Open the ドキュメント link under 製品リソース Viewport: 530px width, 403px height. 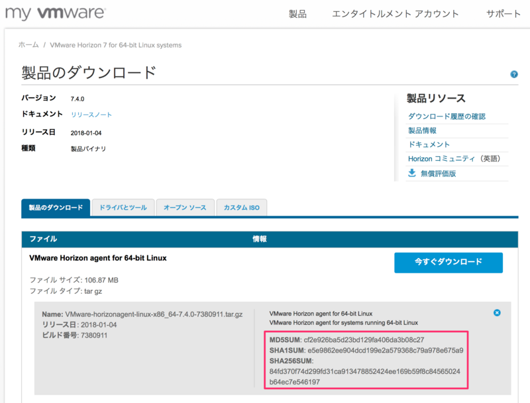click(429, 144)
